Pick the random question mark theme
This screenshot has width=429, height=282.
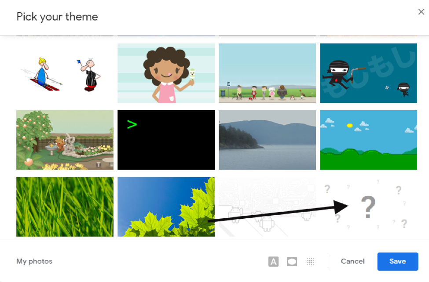pos(369,207)
